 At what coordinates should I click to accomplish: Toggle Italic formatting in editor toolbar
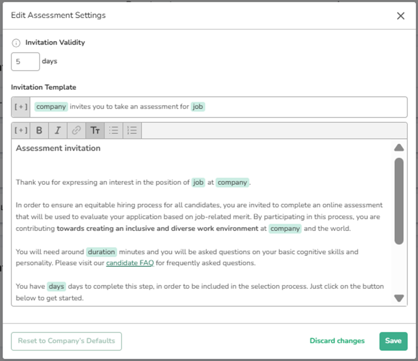pyautogui.click(x=58, y=130)
